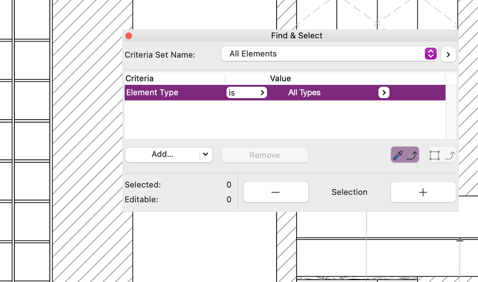Image resolution: width=478 pixels, height=282 pixels.
Task: Subtract from selection with the minus button
Action: pyautogui.click(x=276, y=192)
